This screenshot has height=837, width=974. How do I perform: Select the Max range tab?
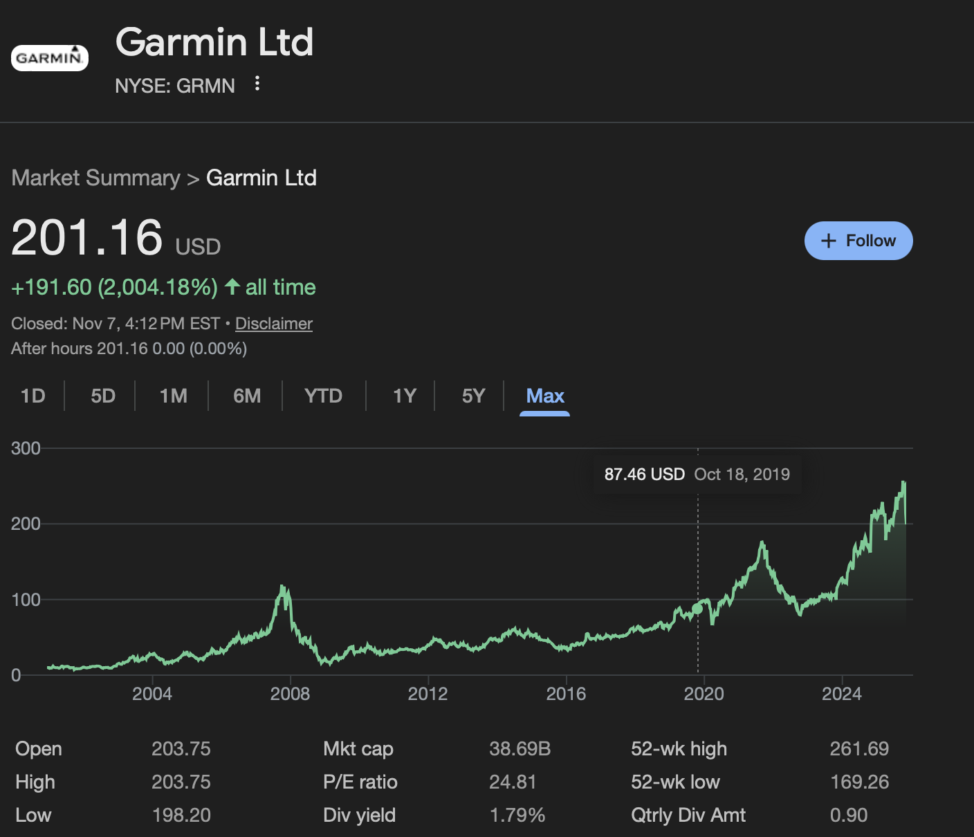[x=544, y=396]
